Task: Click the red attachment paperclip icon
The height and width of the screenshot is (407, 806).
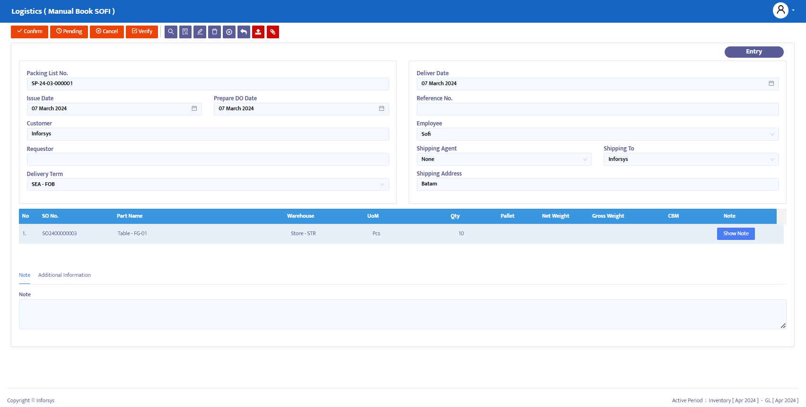Action: coord(273,32)
